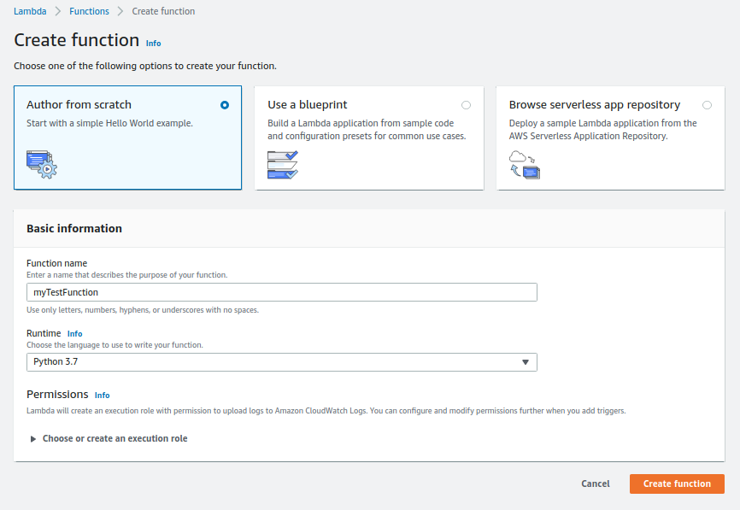Select the 'Use a blueprint' radio button
Screen dimensions: 740x510
point(466,103)
